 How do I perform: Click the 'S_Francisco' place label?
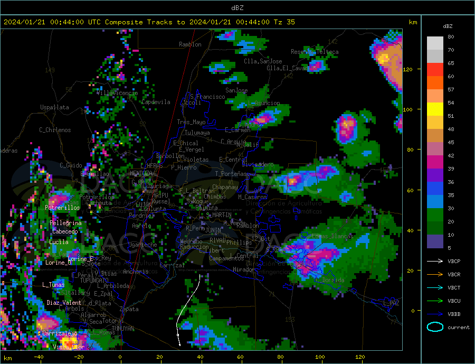pyautogui.click(x=207, y=97)
